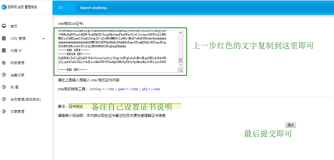
Task: Click the 文章管理 sidebar icon
Action: 4,111
